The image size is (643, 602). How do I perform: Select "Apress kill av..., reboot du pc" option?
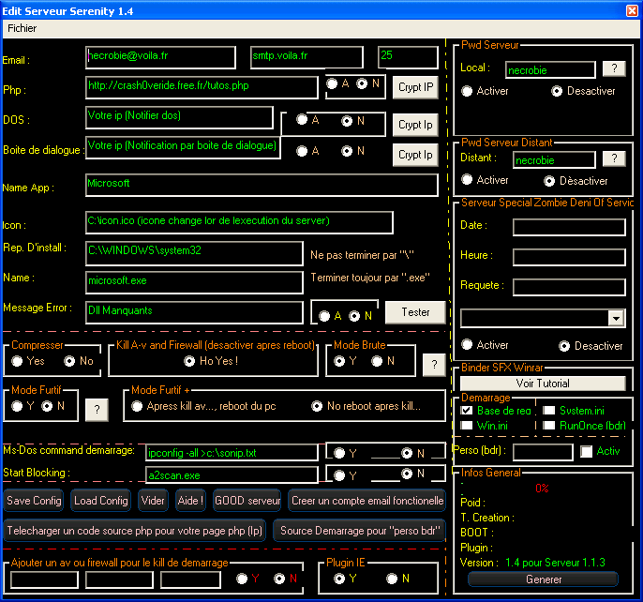click(x=138, y=406)
